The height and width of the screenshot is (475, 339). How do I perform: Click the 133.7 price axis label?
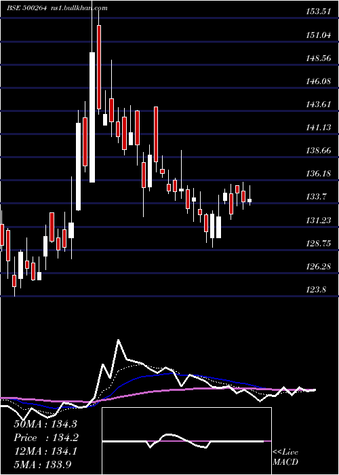(x=317, y=197)
